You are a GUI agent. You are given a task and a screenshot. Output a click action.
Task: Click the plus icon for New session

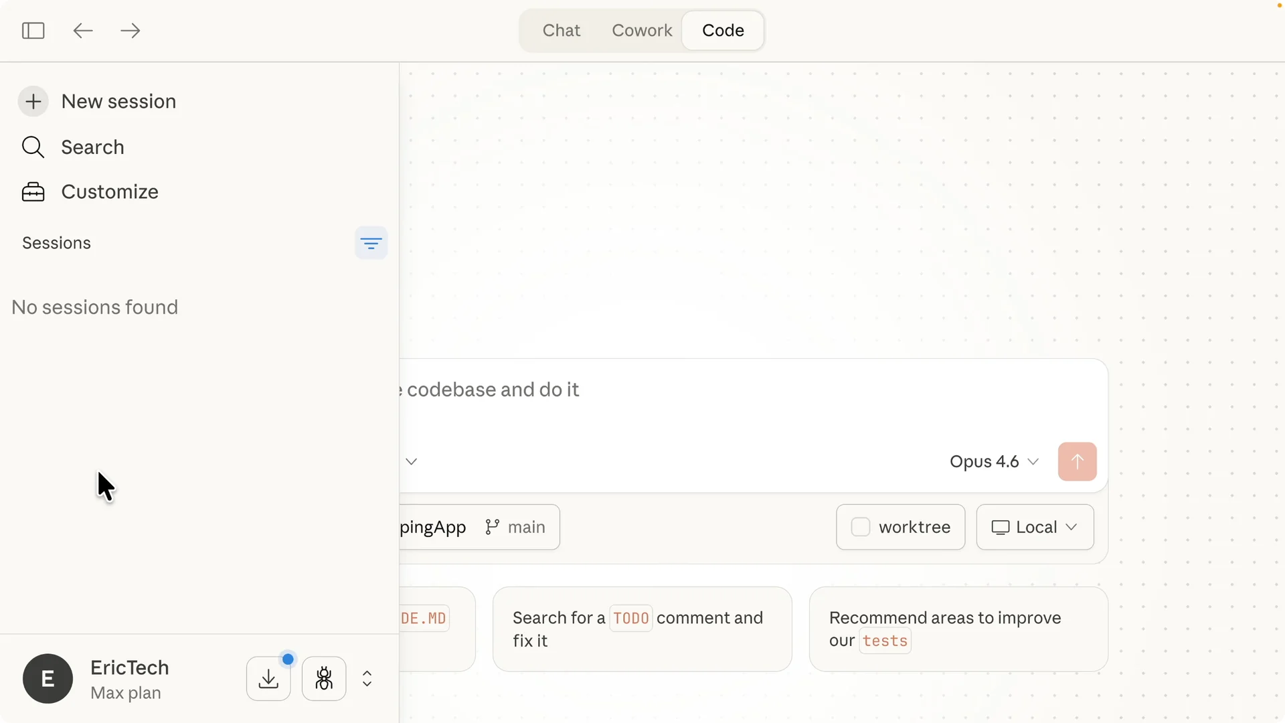33,102
